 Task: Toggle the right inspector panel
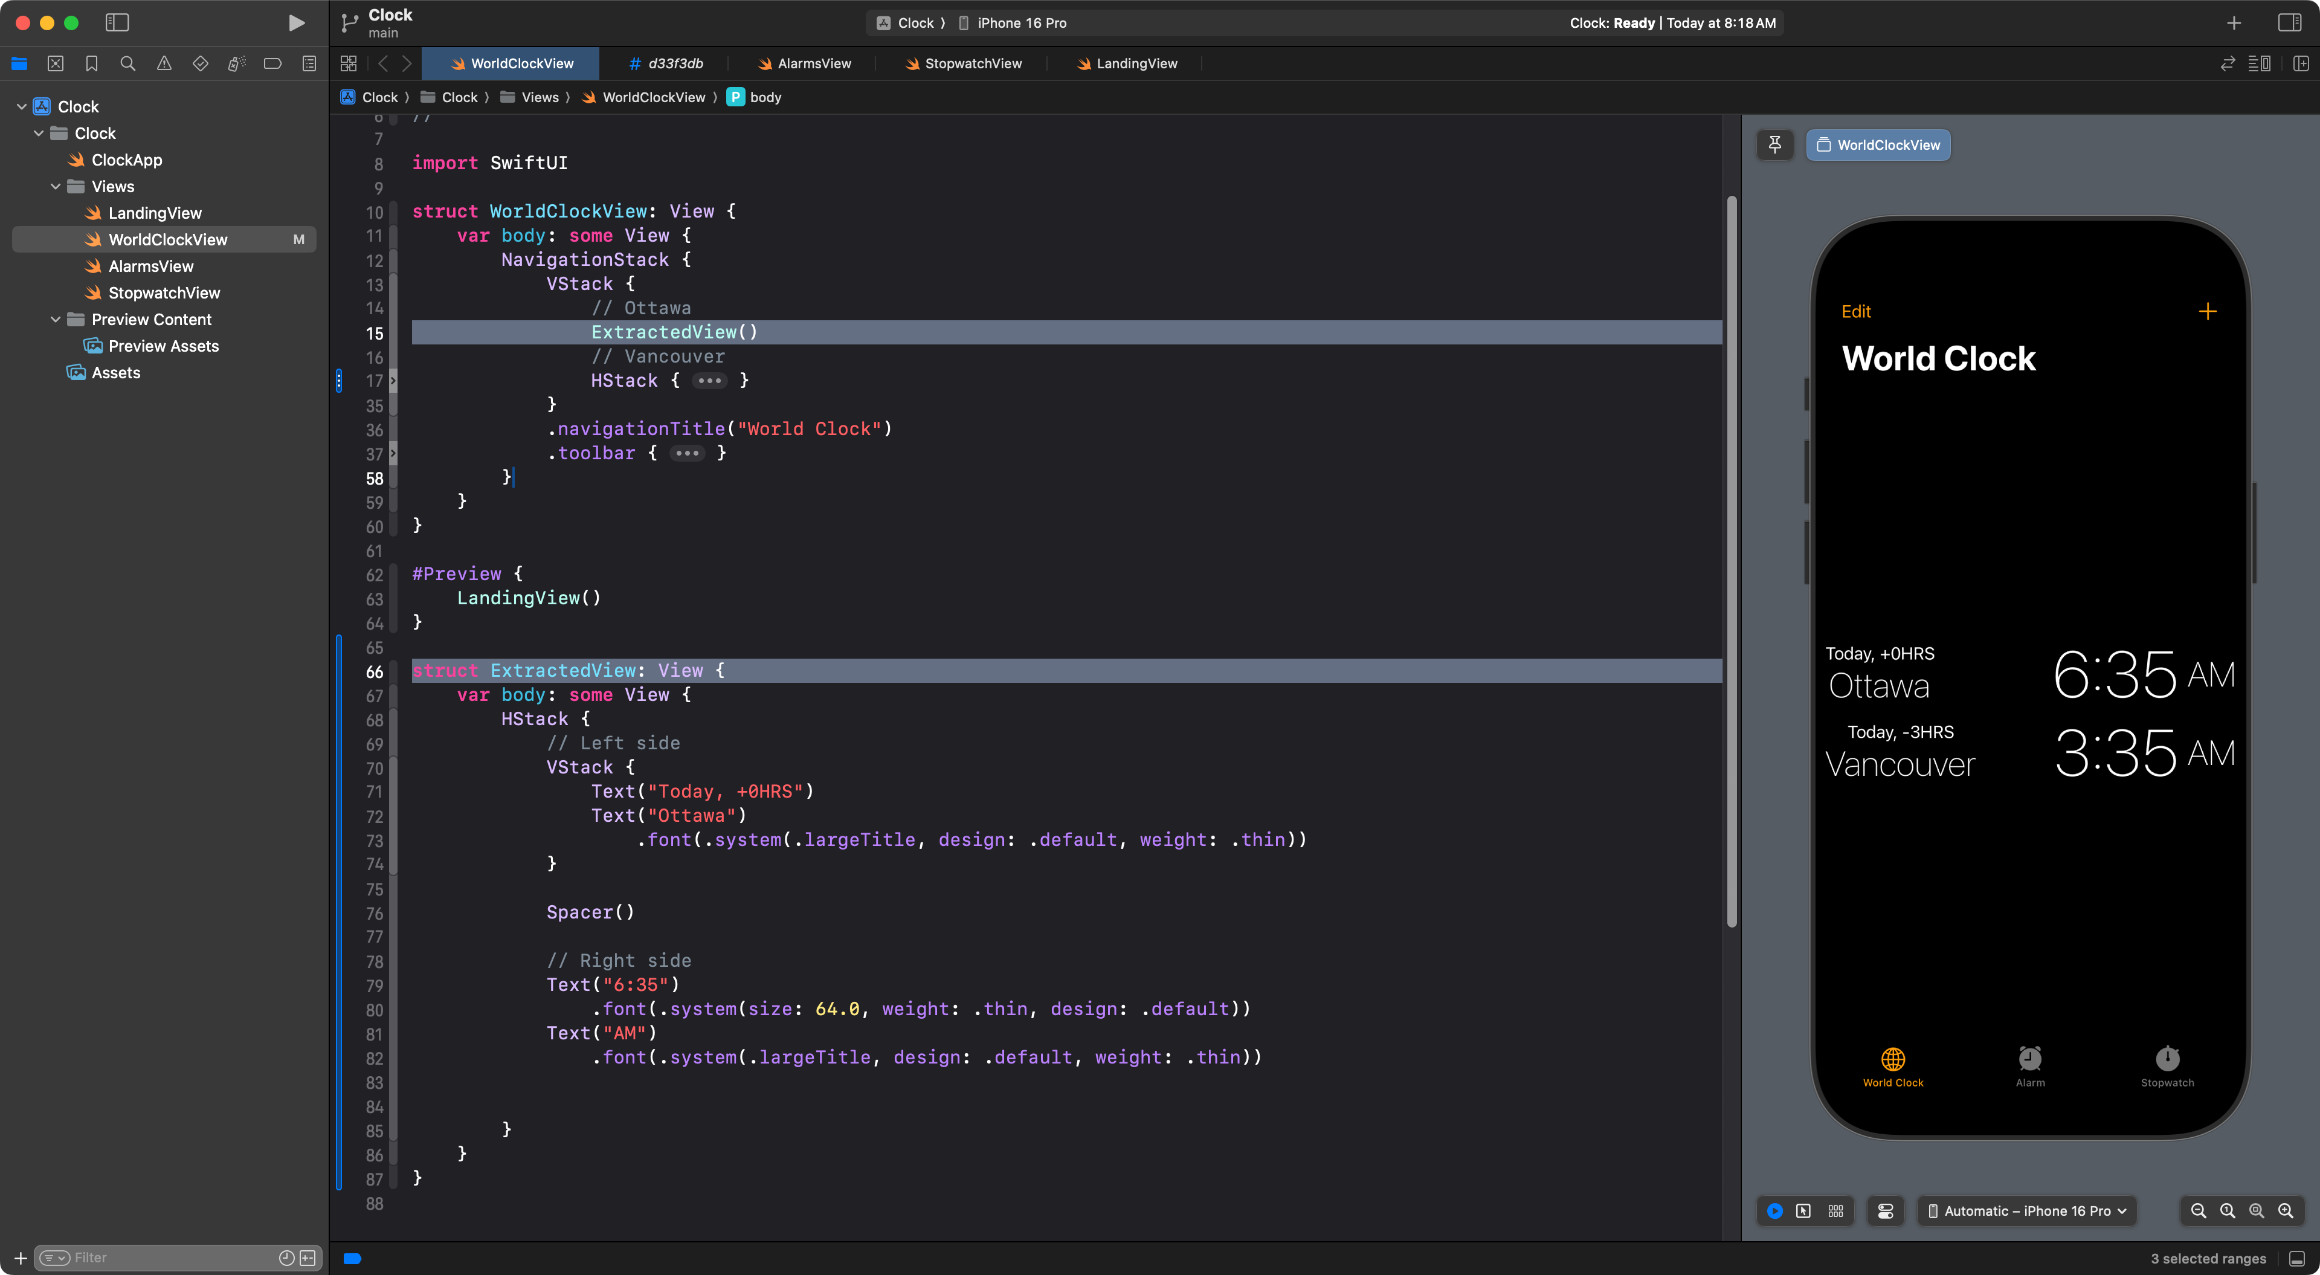[x=2289, y=22]
